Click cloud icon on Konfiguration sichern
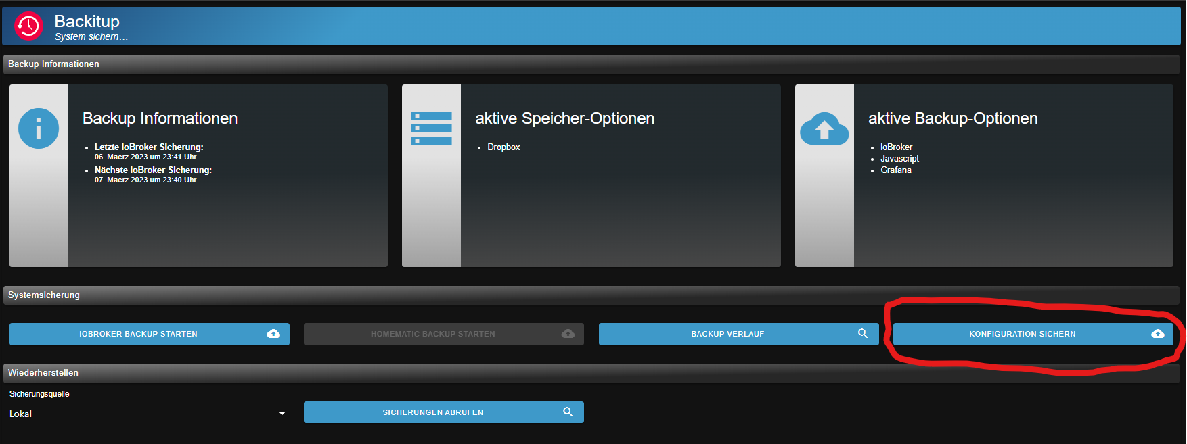 tap(1158, 334)
